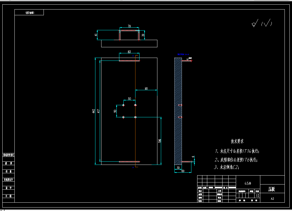
Task: Select the rotated vertical 50 dimension text
Action: pos(115,111)
